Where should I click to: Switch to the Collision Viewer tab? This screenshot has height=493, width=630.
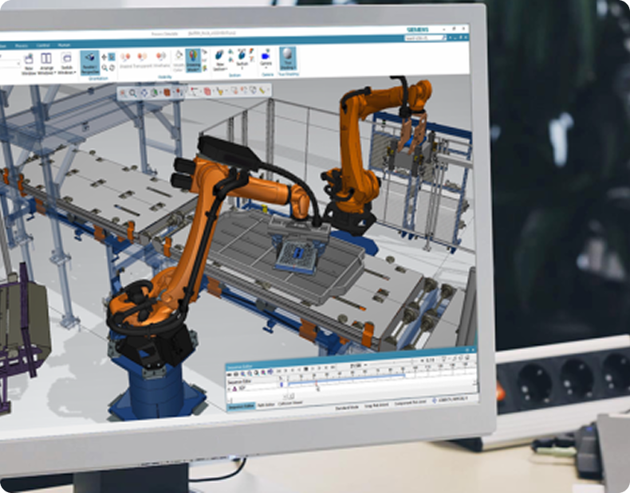(x=289, y=405)
